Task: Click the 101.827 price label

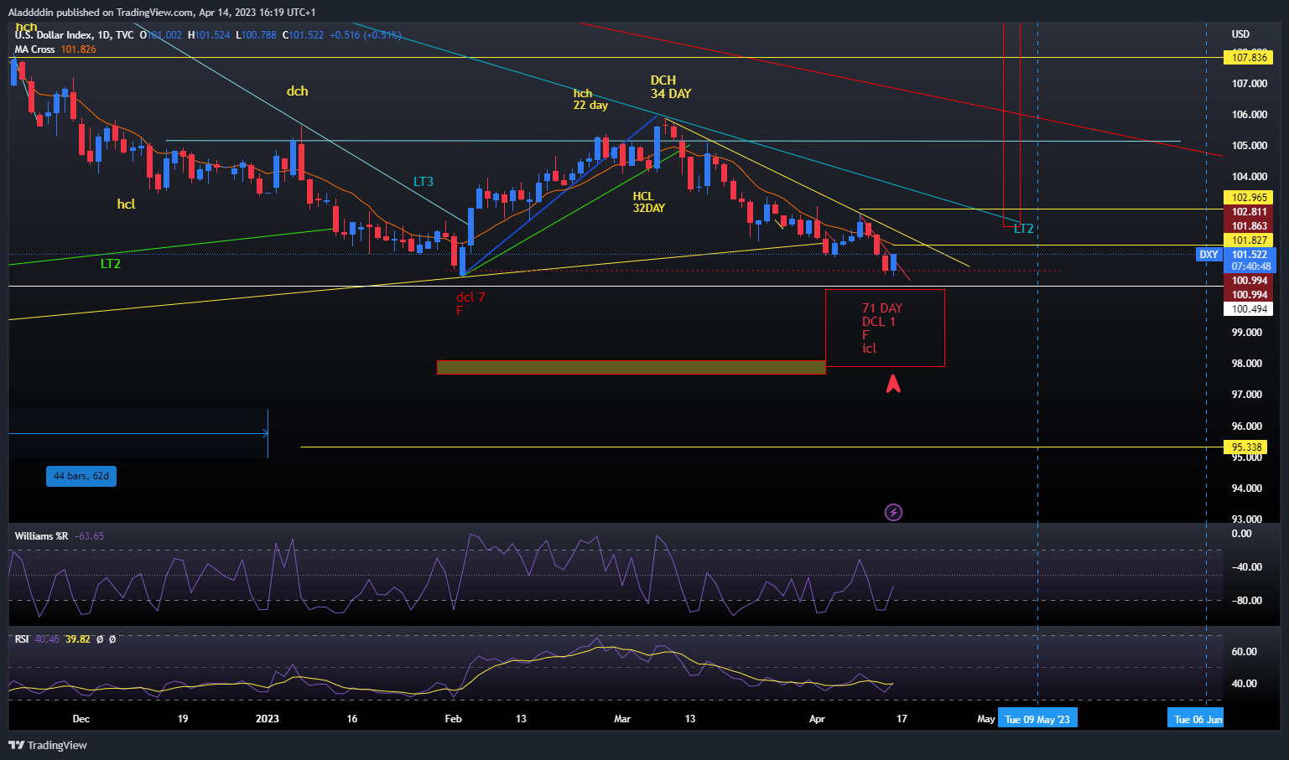Action: (x=1248, y=240)
